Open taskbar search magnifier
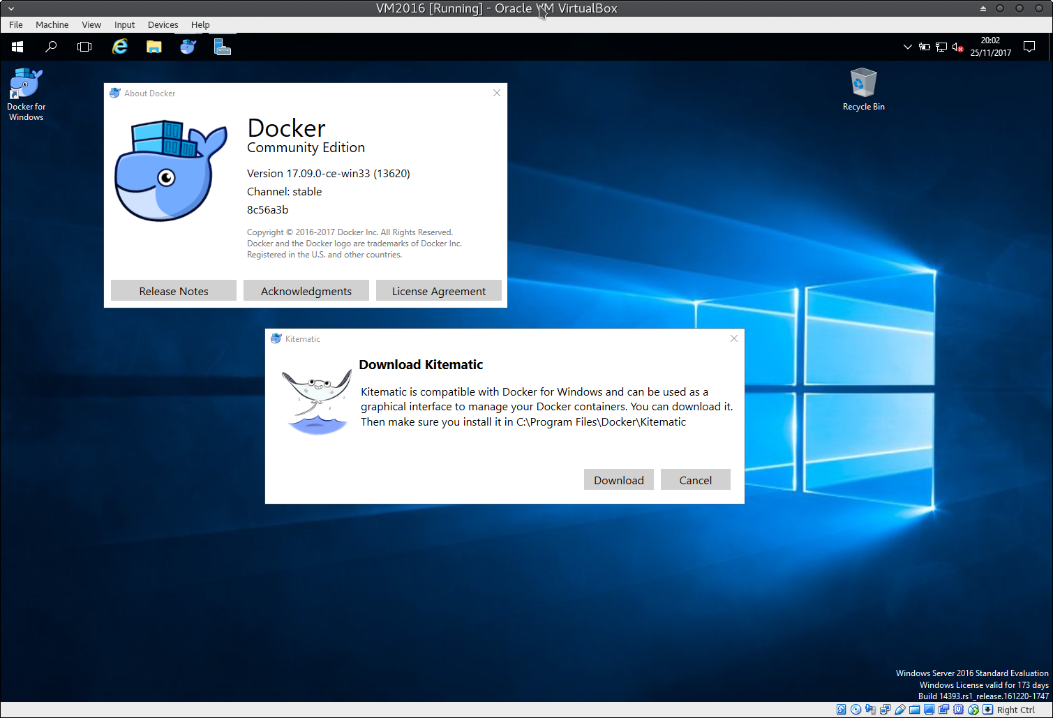1053x718 pixels. point(51,47)
